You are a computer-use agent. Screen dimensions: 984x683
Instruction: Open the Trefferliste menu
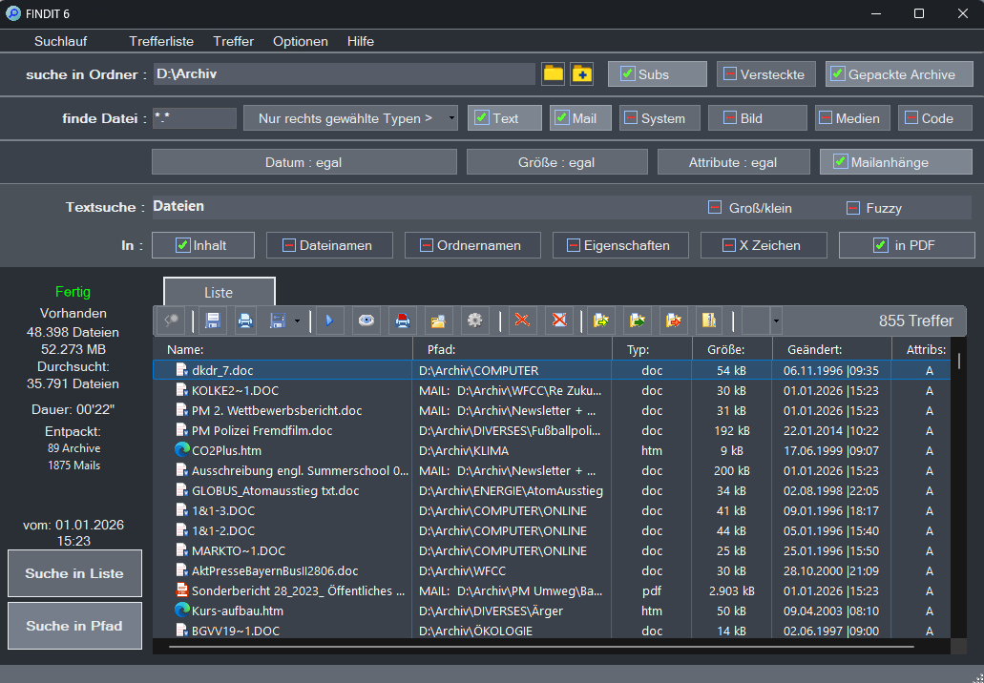click(x=161, y=41)
